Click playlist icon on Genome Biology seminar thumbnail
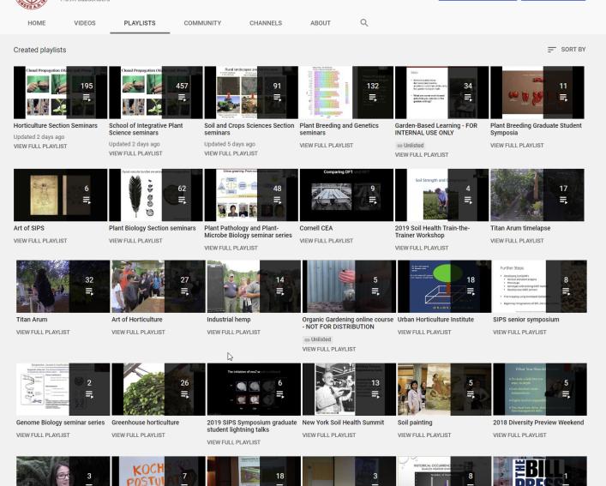The width and height of the screenshot is (606, 486). pos(89,394)
